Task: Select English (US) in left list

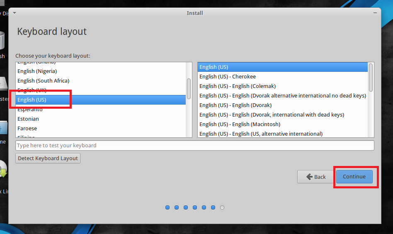Action: [100, 100]
